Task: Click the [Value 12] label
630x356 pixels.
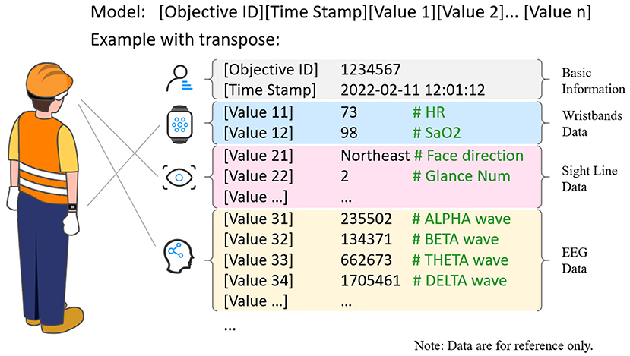Action: coord(258,133)
